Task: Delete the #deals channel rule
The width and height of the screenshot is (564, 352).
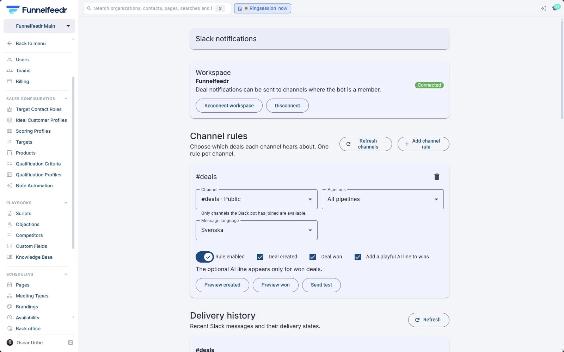Action: coord(436,177)
